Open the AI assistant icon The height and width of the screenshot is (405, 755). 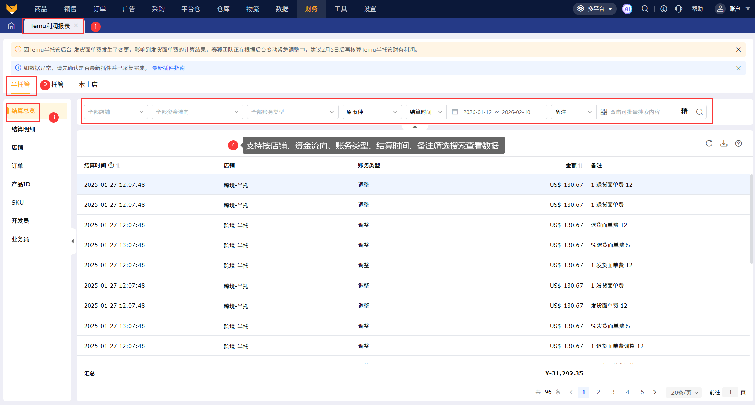tap(627, 9)
